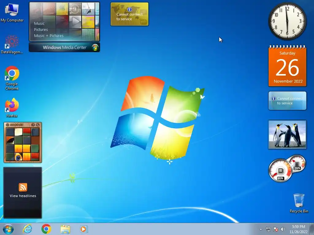Click the RSS feed orange icon
This screenshot has width=314, height=235.
(23, 187)
